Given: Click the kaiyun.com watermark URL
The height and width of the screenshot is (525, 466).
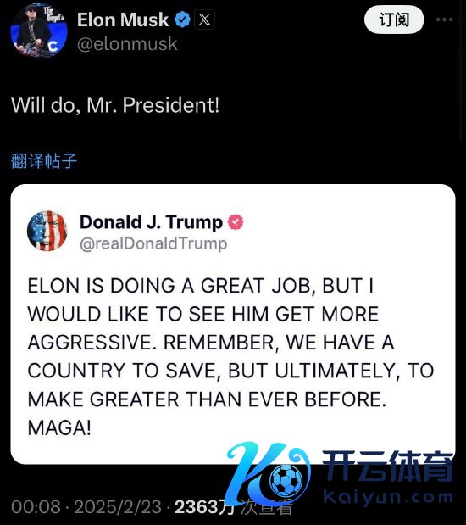Looking at the screenshot, I should coord(388,498).
